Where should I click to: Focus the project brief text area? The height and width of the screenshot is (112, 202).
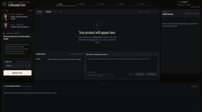[17, 50]
